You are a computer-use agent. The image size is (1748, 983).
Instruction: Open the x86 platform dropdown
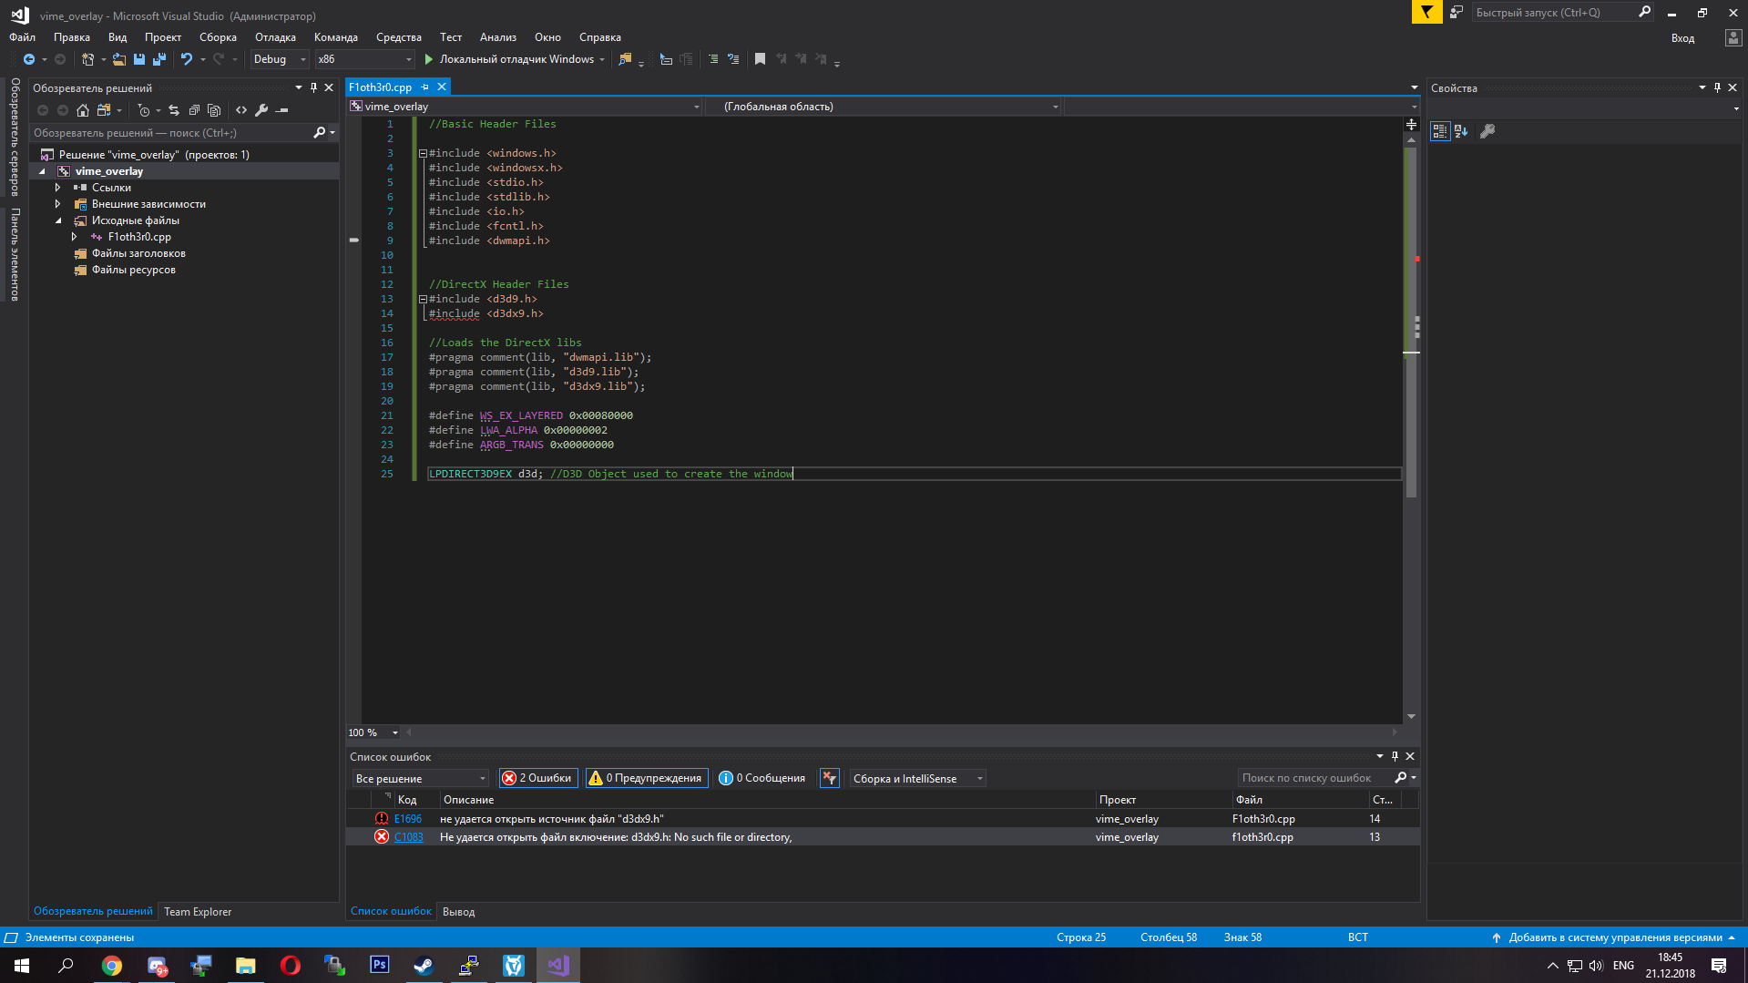tap(364, 59)
